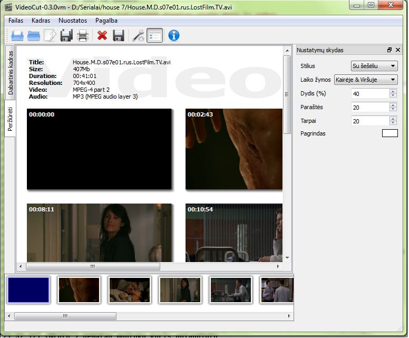Select the third filmstrip thumbnail of person in bed
The image size is (409, 338).
click(130, 290)
